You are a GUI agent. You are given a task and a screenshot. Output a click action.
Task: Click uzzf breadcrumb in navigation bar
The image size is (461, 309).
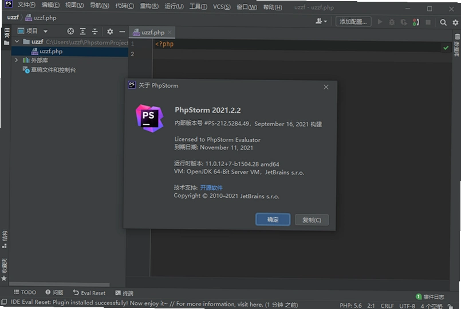point(13,17)
